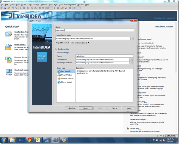179x144 pixels.
Task: Choose the Plugin Module type
Action: [x=65, y=75]
